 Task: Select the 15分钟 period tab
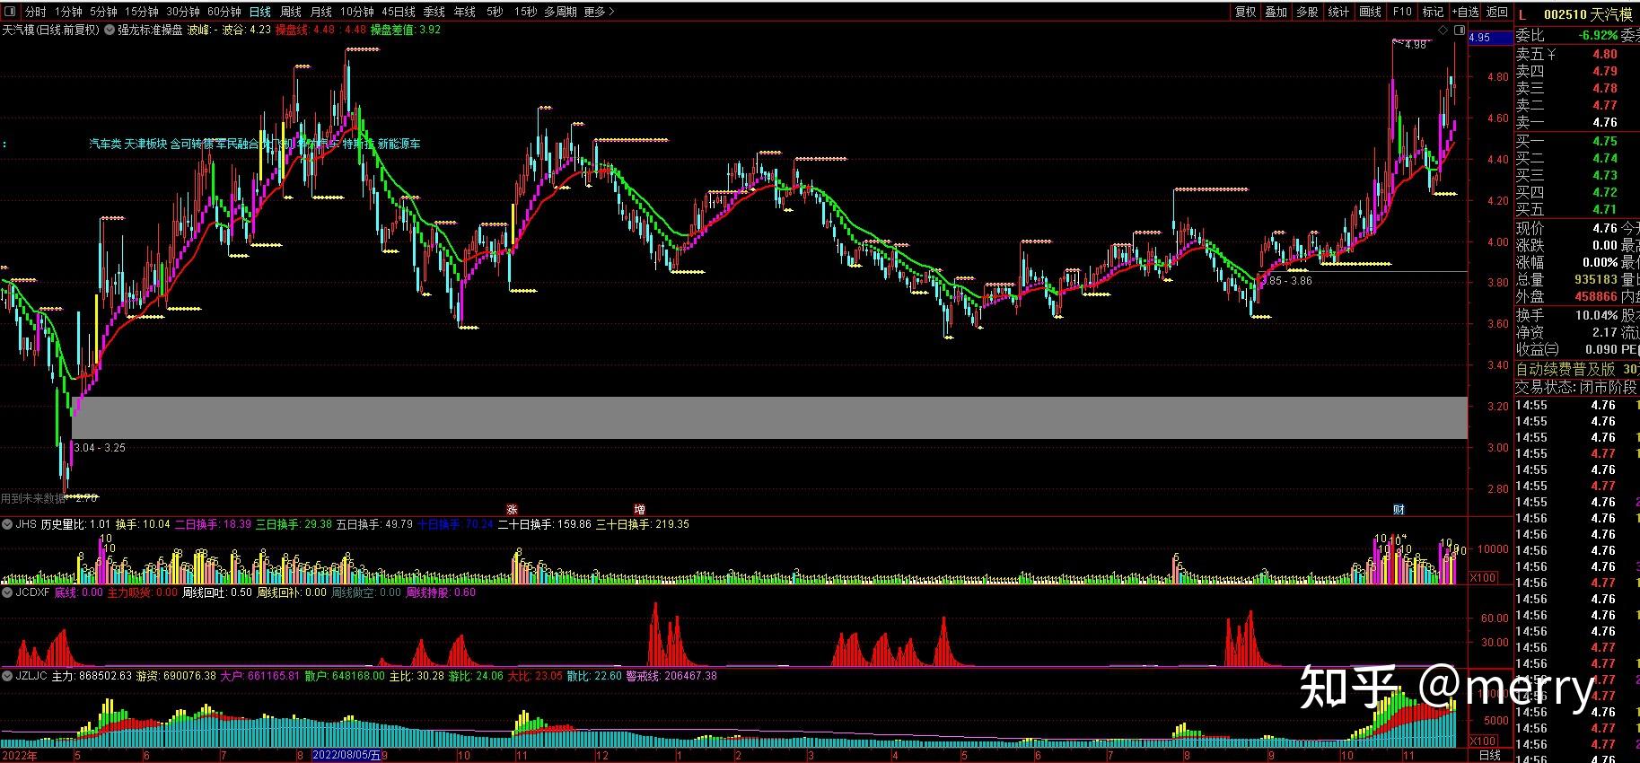[142, 12]
